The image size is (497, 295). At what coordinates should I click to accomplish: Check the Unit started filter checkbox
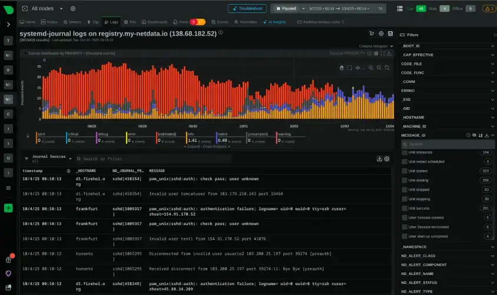click(405, 171)
